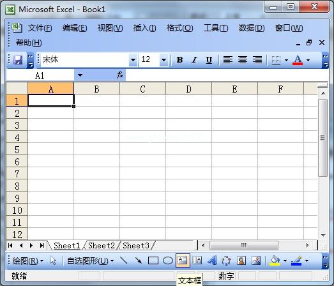This screenshot has height=286, width=334.
Task: Select row 12 header
Action: pos(17,234)
